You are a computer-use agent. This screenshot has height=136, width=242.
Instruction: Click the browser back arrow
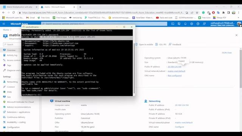[x=3, y=12]
